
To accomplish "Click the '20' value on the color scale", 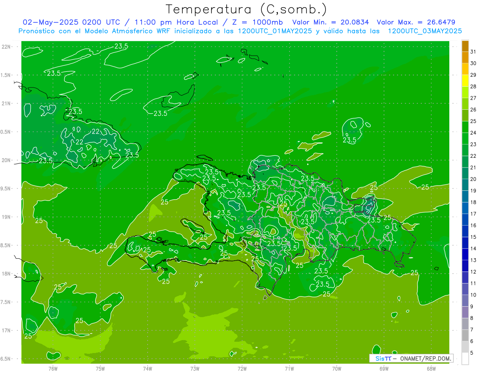I will click(x=474, y=179).
